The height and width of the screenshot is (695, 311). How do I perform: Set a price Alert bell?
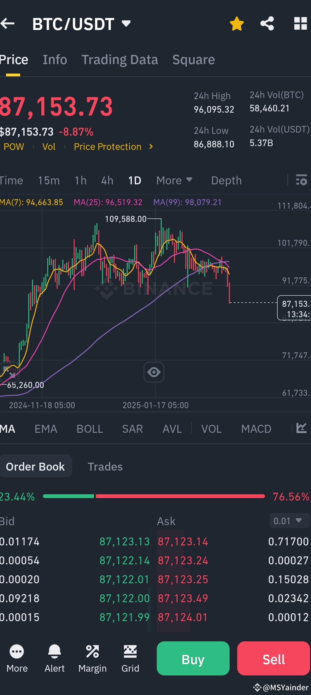(x=55, y=658)
